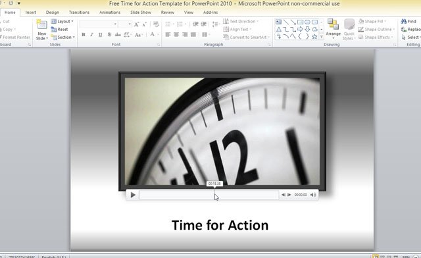Open the View tab
The width and height of the screenshot is (421, 258).
pyautogui.click(x=189, y=13)
